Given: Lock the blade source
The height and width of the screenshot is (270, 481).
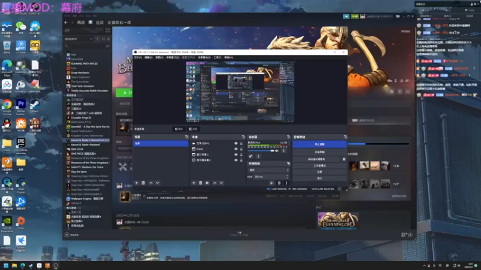Looking at the screenshot, I should [241, 149].
